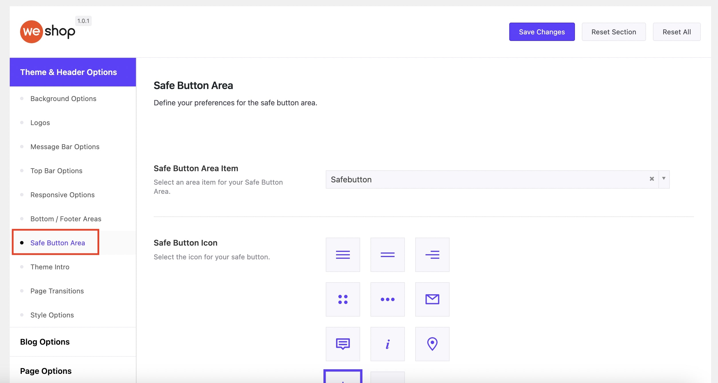Click the Safe Button Icon label

pos(186,243)
